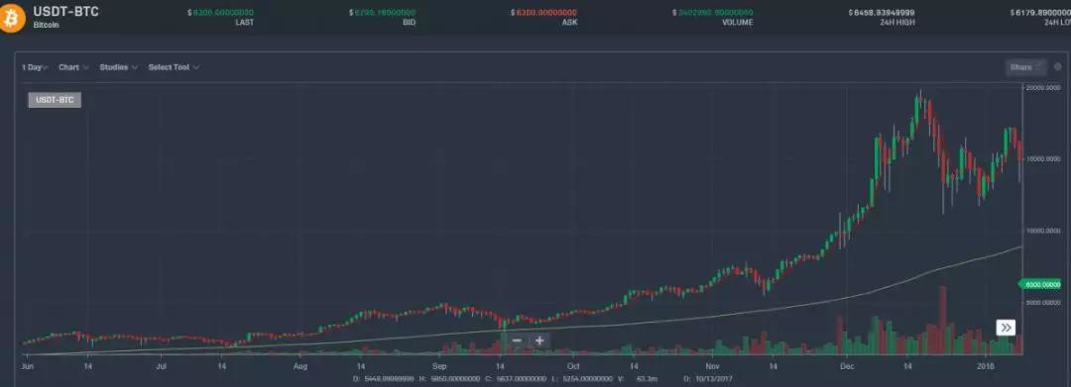Click the VOLUME value
Screen dimensions: 1071x387
pyautogui.click(x=712, y=13)
